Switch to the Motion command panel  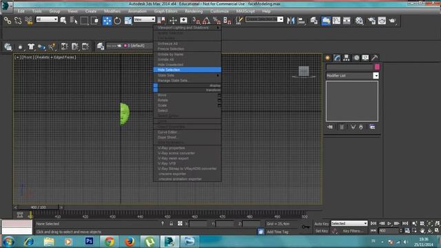pyautogui.click(x=356, y=58)
